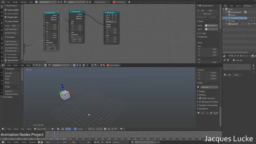Select Cube.001 in the outliner
This screenshot has height=144, width=256.
click(235, 24)
